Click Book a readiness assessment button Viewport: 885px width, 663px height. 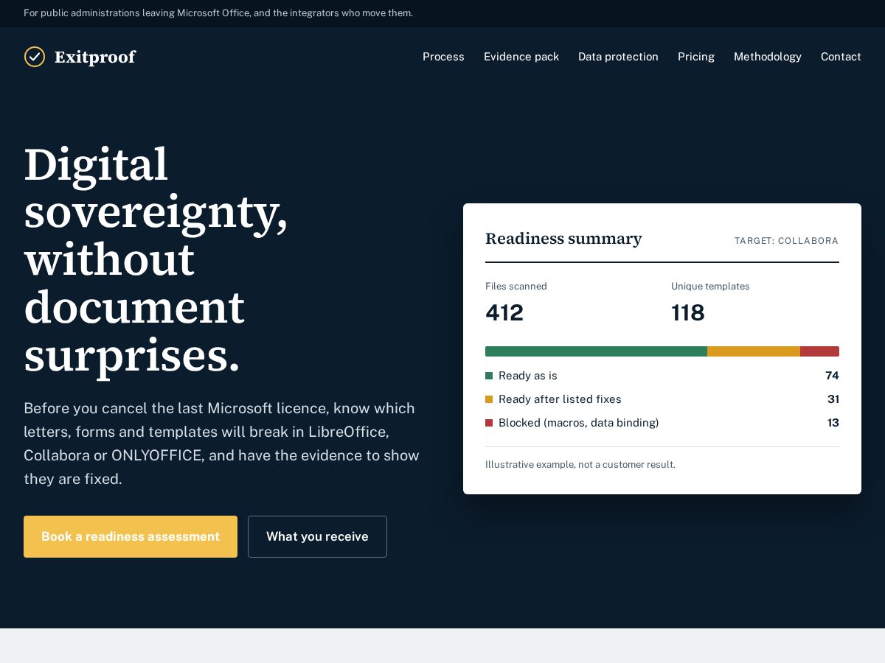pos(131,536)
